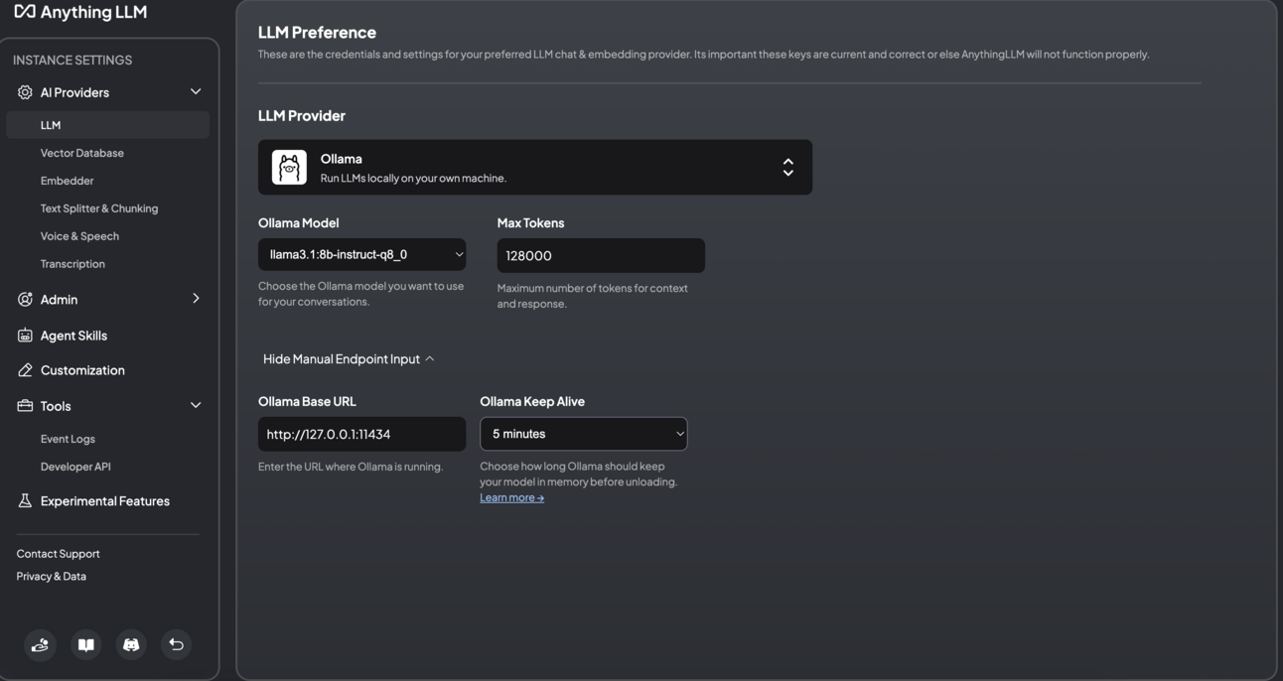1283x681 pixels.
Task: Open the Discord community icon
Action: tap(130, 644)
